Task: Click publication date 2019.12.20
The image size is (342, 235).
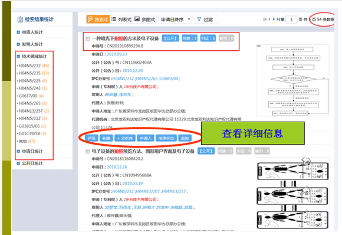Action: pos(133,71)
